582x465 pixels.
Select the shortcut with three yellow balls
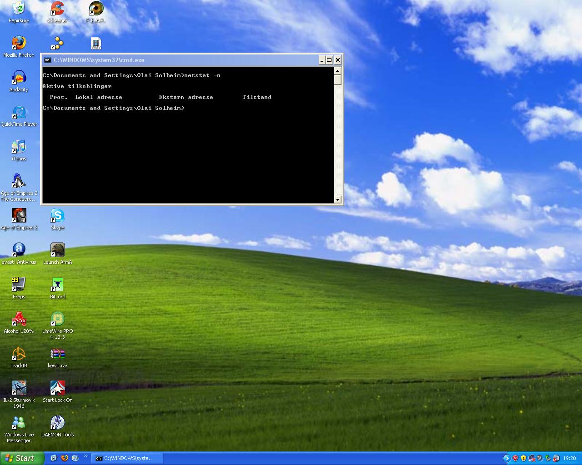point(57,43)
